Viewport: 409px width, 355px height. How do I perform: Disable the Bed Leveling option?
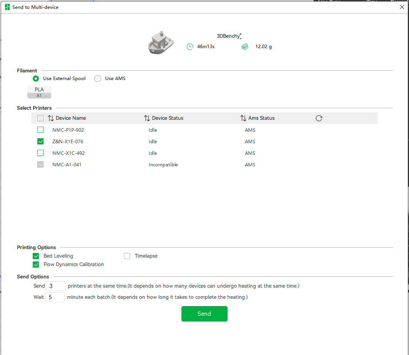[36, 256]
